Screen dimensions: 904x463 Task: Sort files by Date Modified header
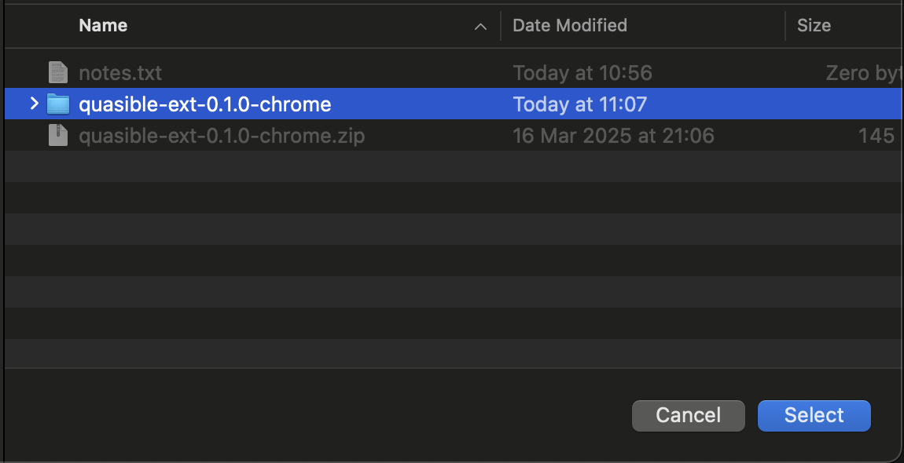pyautogui.click(x=569, y=26)
